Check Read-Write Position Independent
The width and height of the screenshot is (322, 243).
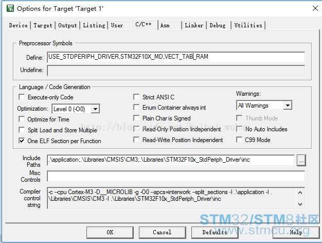[x=136, y=140]
